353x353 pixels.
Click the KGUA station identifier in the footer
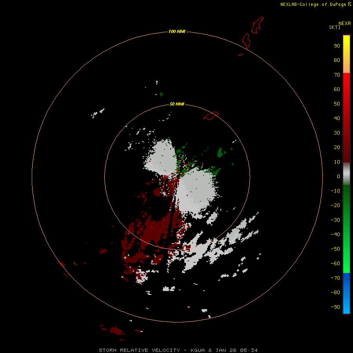tap(197, 350)
